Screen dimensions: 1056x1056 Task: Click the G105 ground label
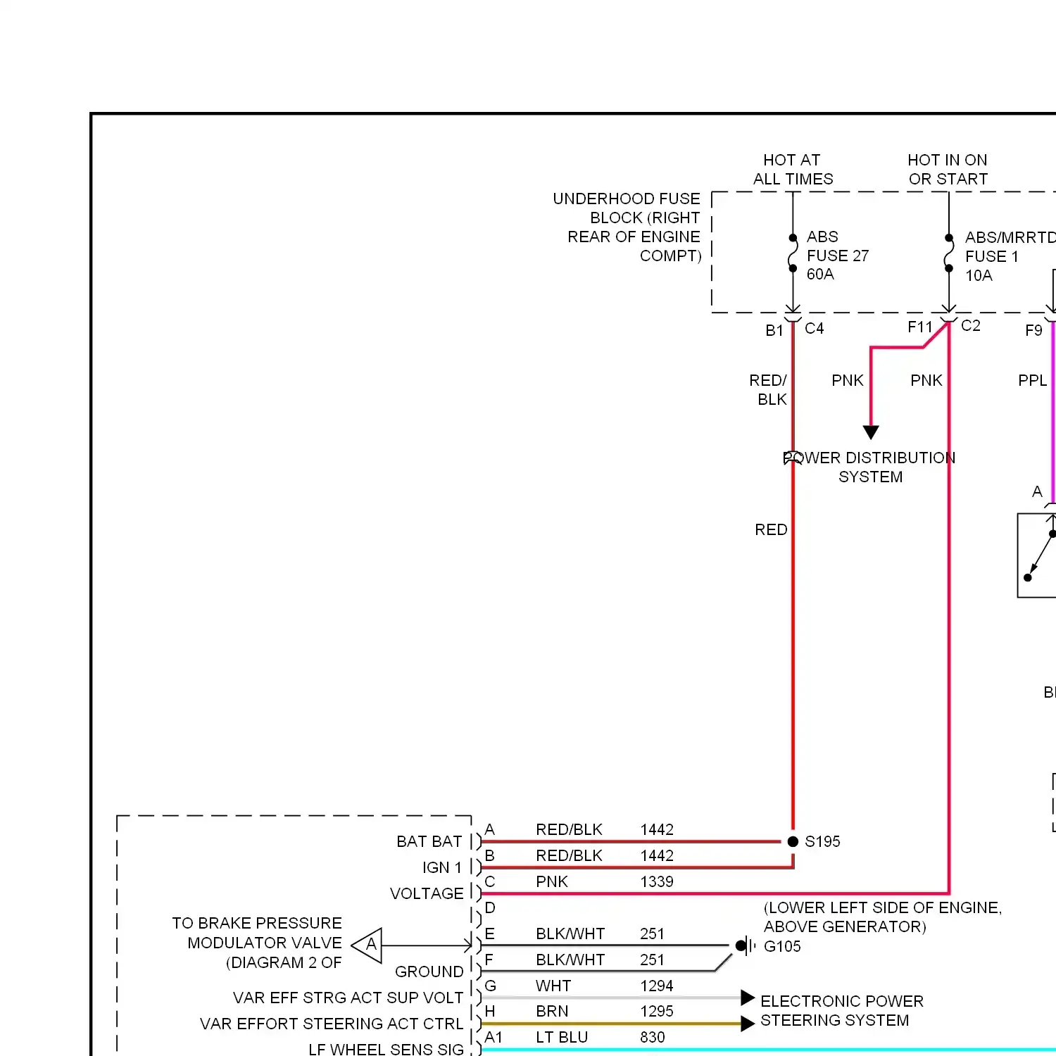click(x=782, y=946)
